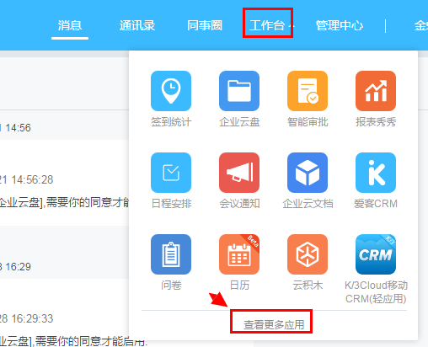Image resolution: width=428 pixels, height=347 pixels.
Task: Go to the 同事圈 tab
Action: click(x=205, y=25)
